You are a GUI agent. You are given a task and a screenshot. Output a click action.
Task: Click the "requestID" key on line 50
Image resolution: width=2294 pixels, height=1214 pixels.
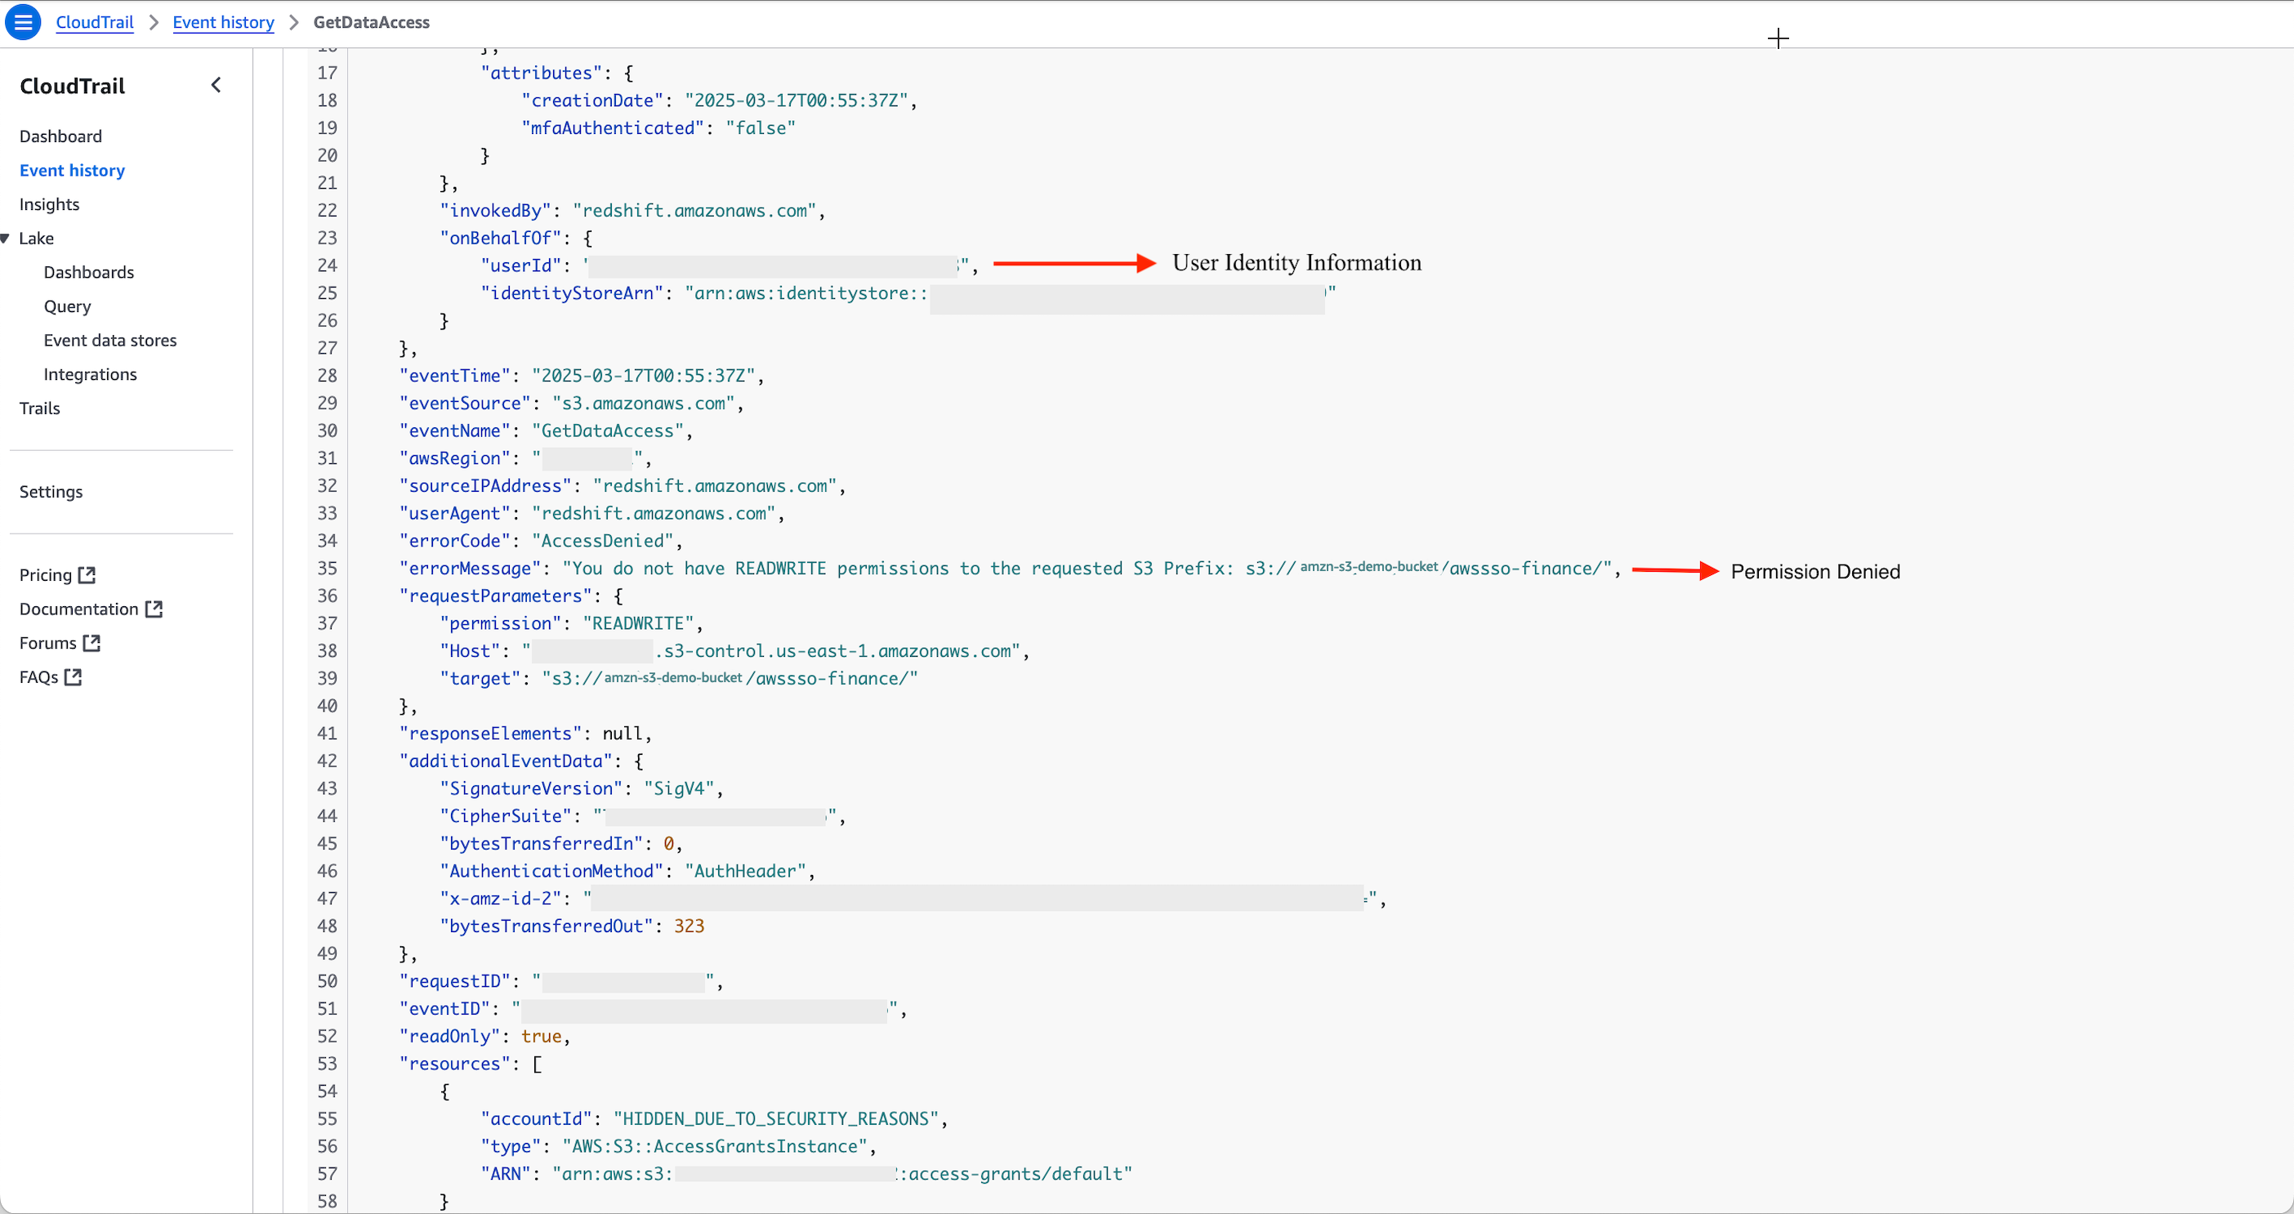click(454, 981)
